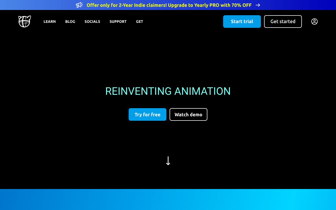Click the Start trial button

point(242,22)
